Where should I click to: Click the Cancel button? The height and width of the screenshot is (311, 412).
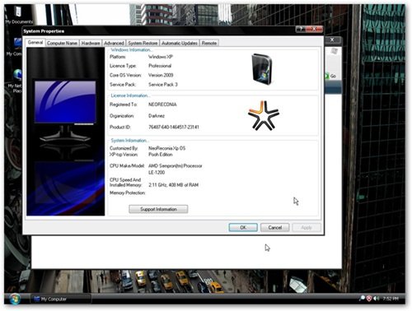pos(275,227)
